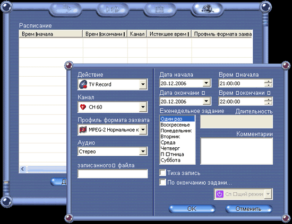Open the Дата окончания calendar dropdown

(x=207, y=101)
